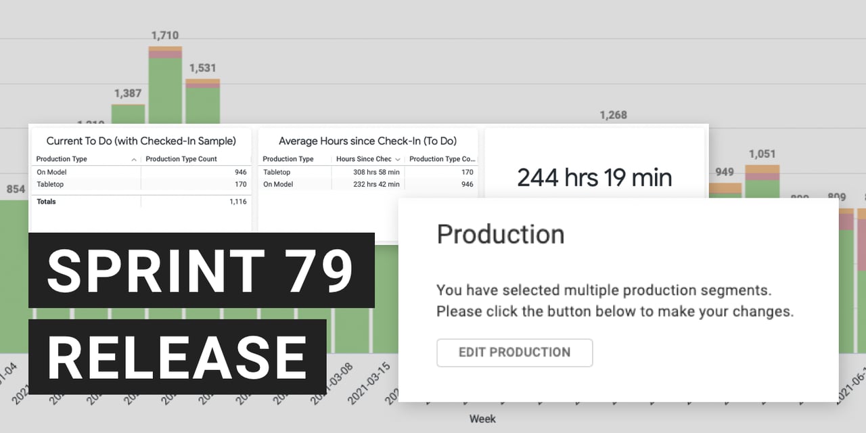Select the chart bar labeled 1,387

(x=128, y=114)
